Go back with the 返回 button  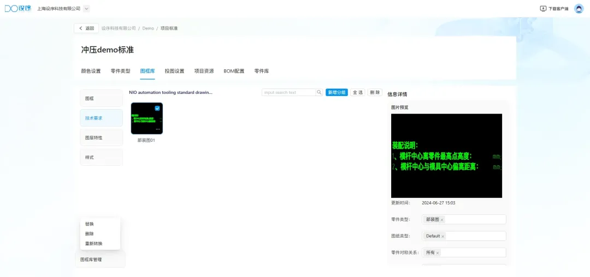86,28
